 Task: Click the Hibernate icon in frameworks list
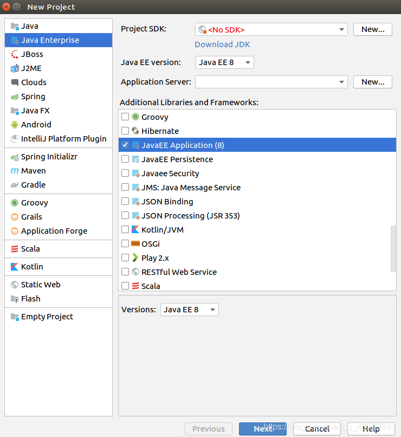pyautogui.click(x=135, y=131)
